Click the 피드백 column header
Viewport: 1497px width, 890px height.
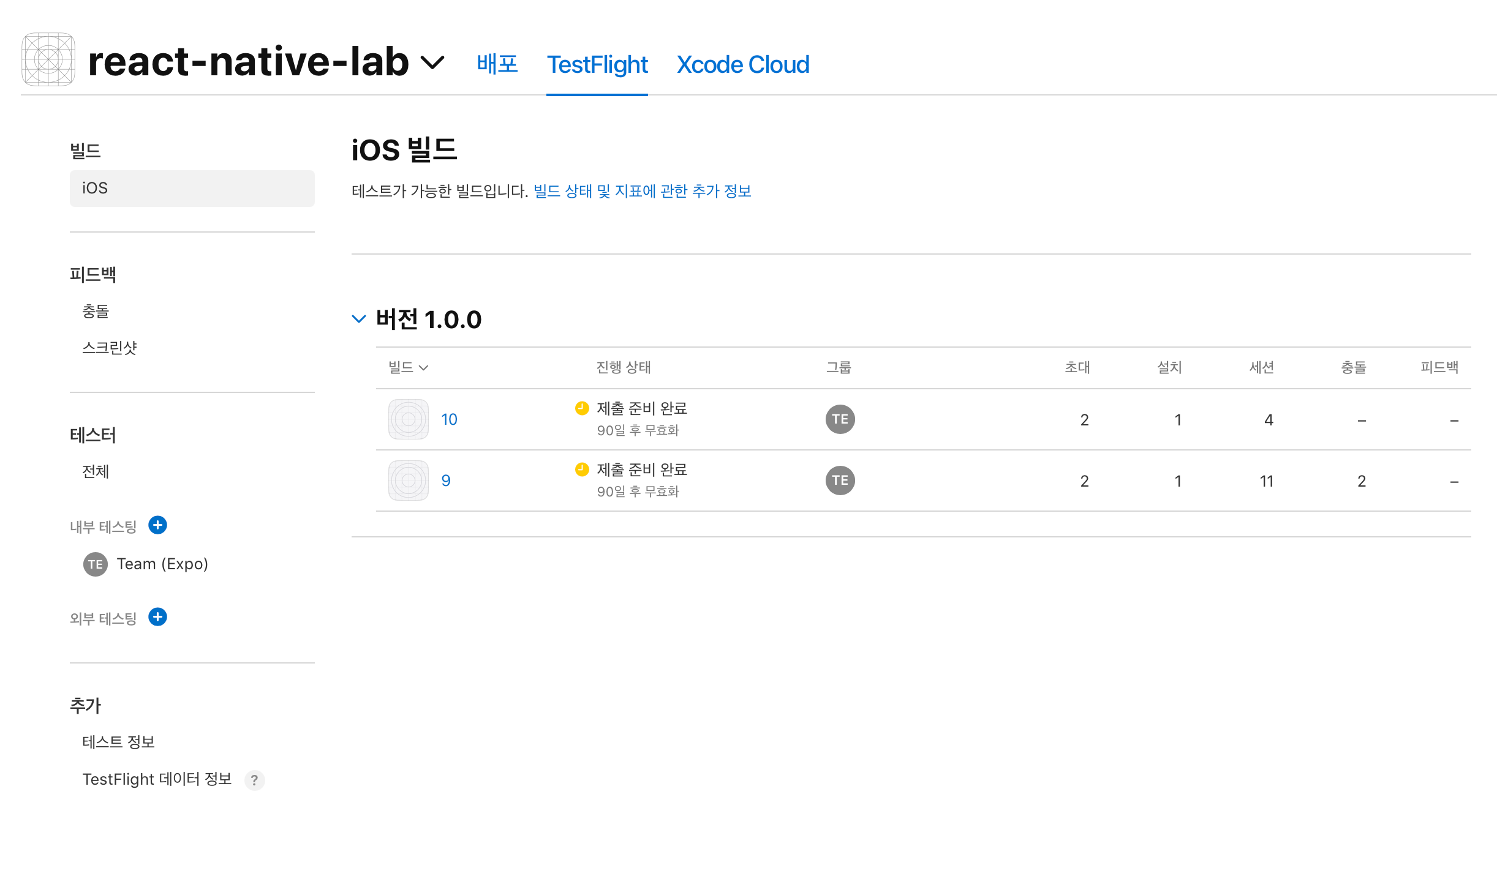(1439, 367)
